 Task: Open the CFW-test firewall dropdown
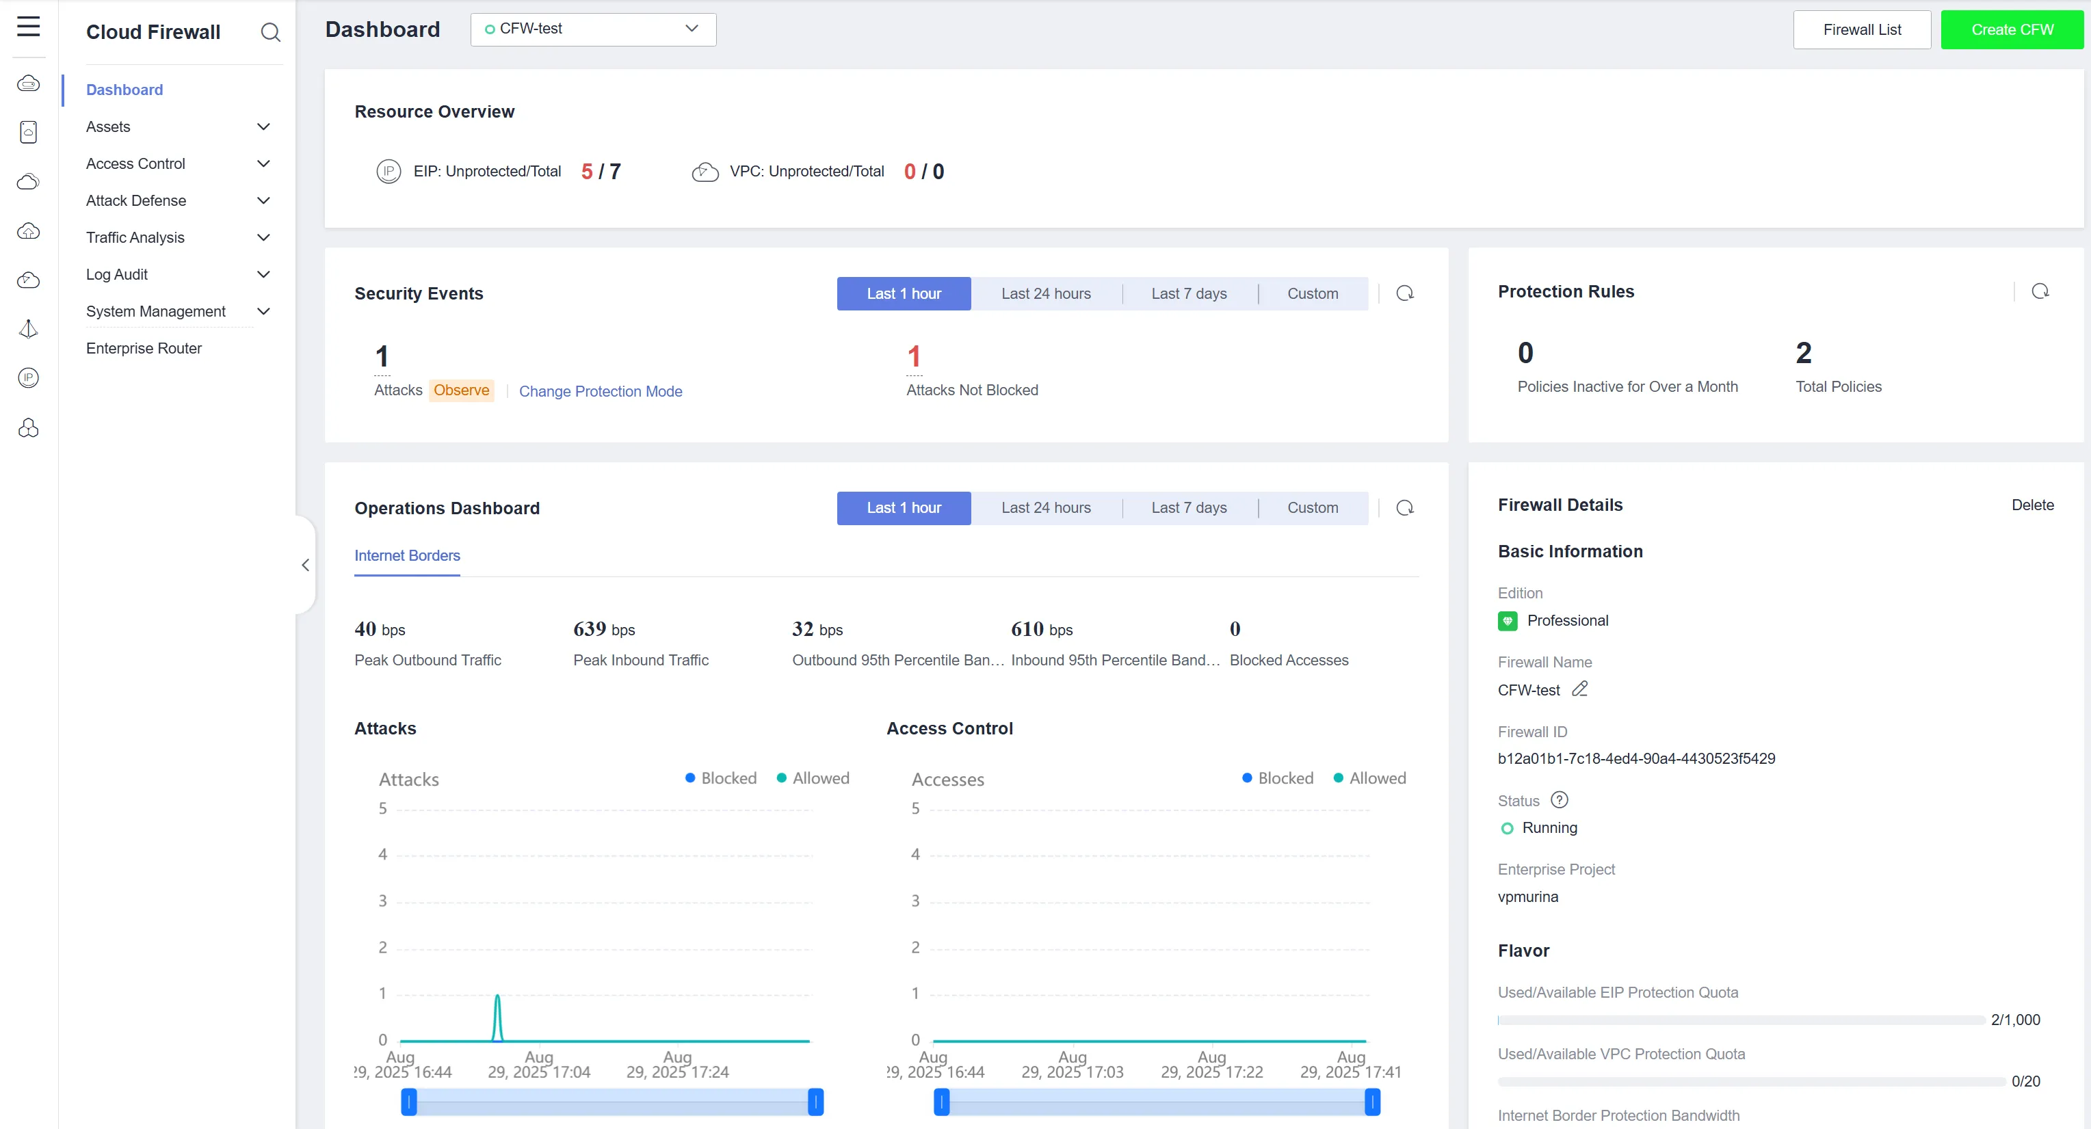pos(592,29)
